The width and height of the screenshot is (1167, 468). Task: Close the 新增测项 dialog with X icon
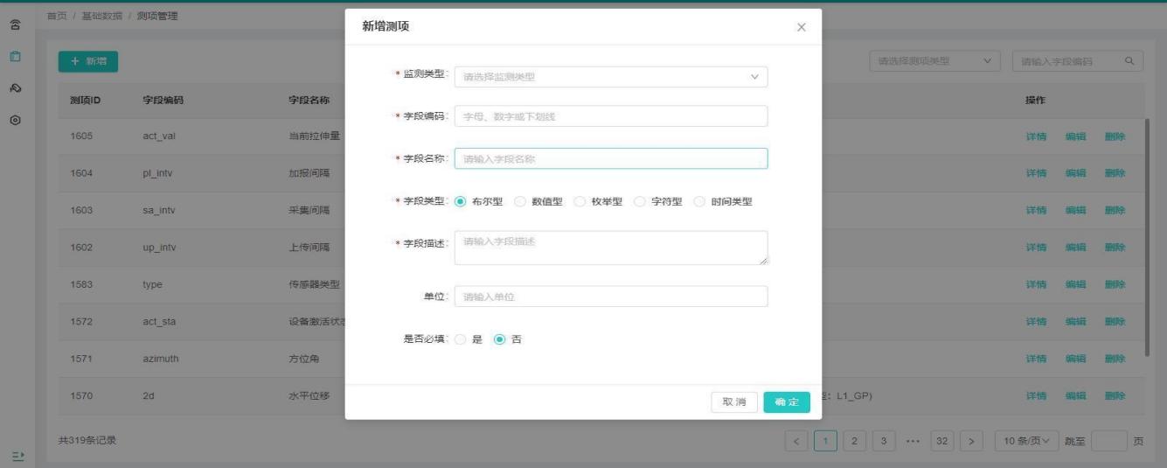[x=801, y=27]
